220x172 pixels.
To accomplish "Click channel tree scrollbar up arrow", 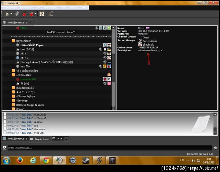I will click(x=114, y=28).
